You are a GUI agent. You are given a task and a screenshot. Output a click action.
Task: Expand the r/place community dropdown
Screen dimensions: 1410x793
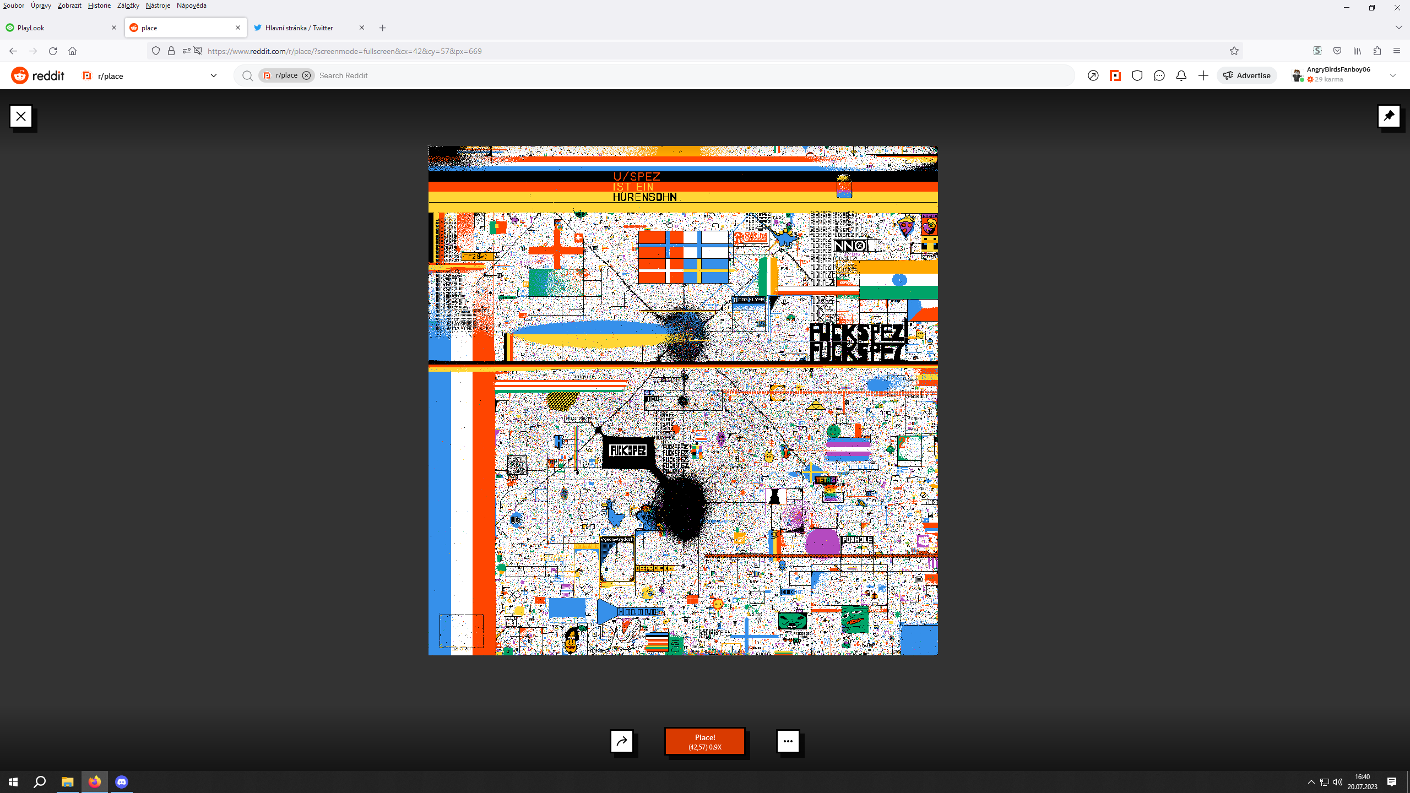[x=214, y=75]
